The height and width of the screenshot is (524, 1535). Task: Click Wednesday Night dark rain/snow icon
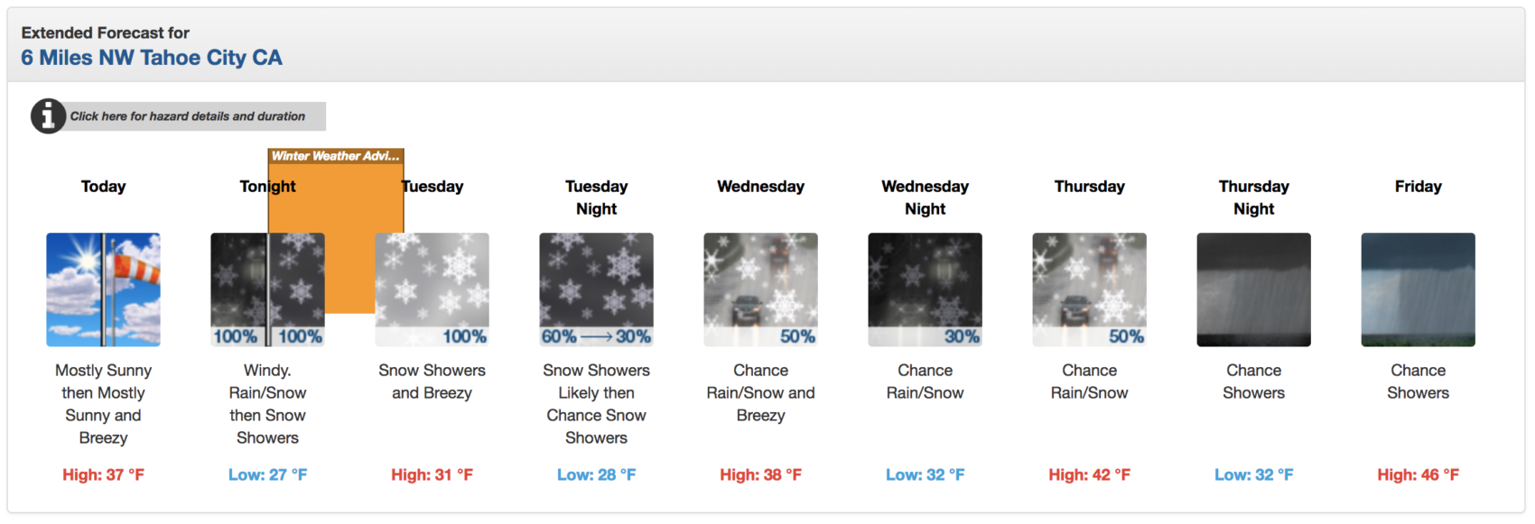[x=926, y=290]
